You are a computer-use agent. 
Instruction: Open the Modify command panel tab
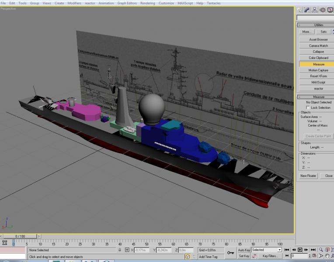pos(307,10)
